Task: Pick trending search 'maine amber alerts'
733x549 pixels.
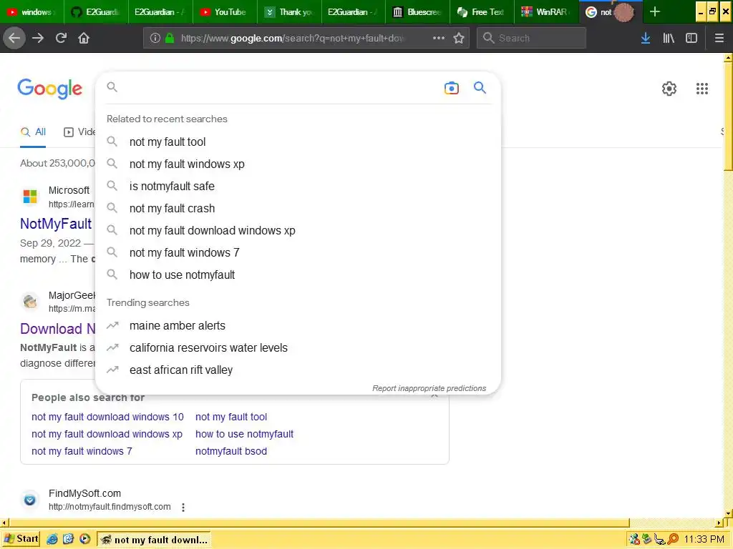Action: coord(298,325)
